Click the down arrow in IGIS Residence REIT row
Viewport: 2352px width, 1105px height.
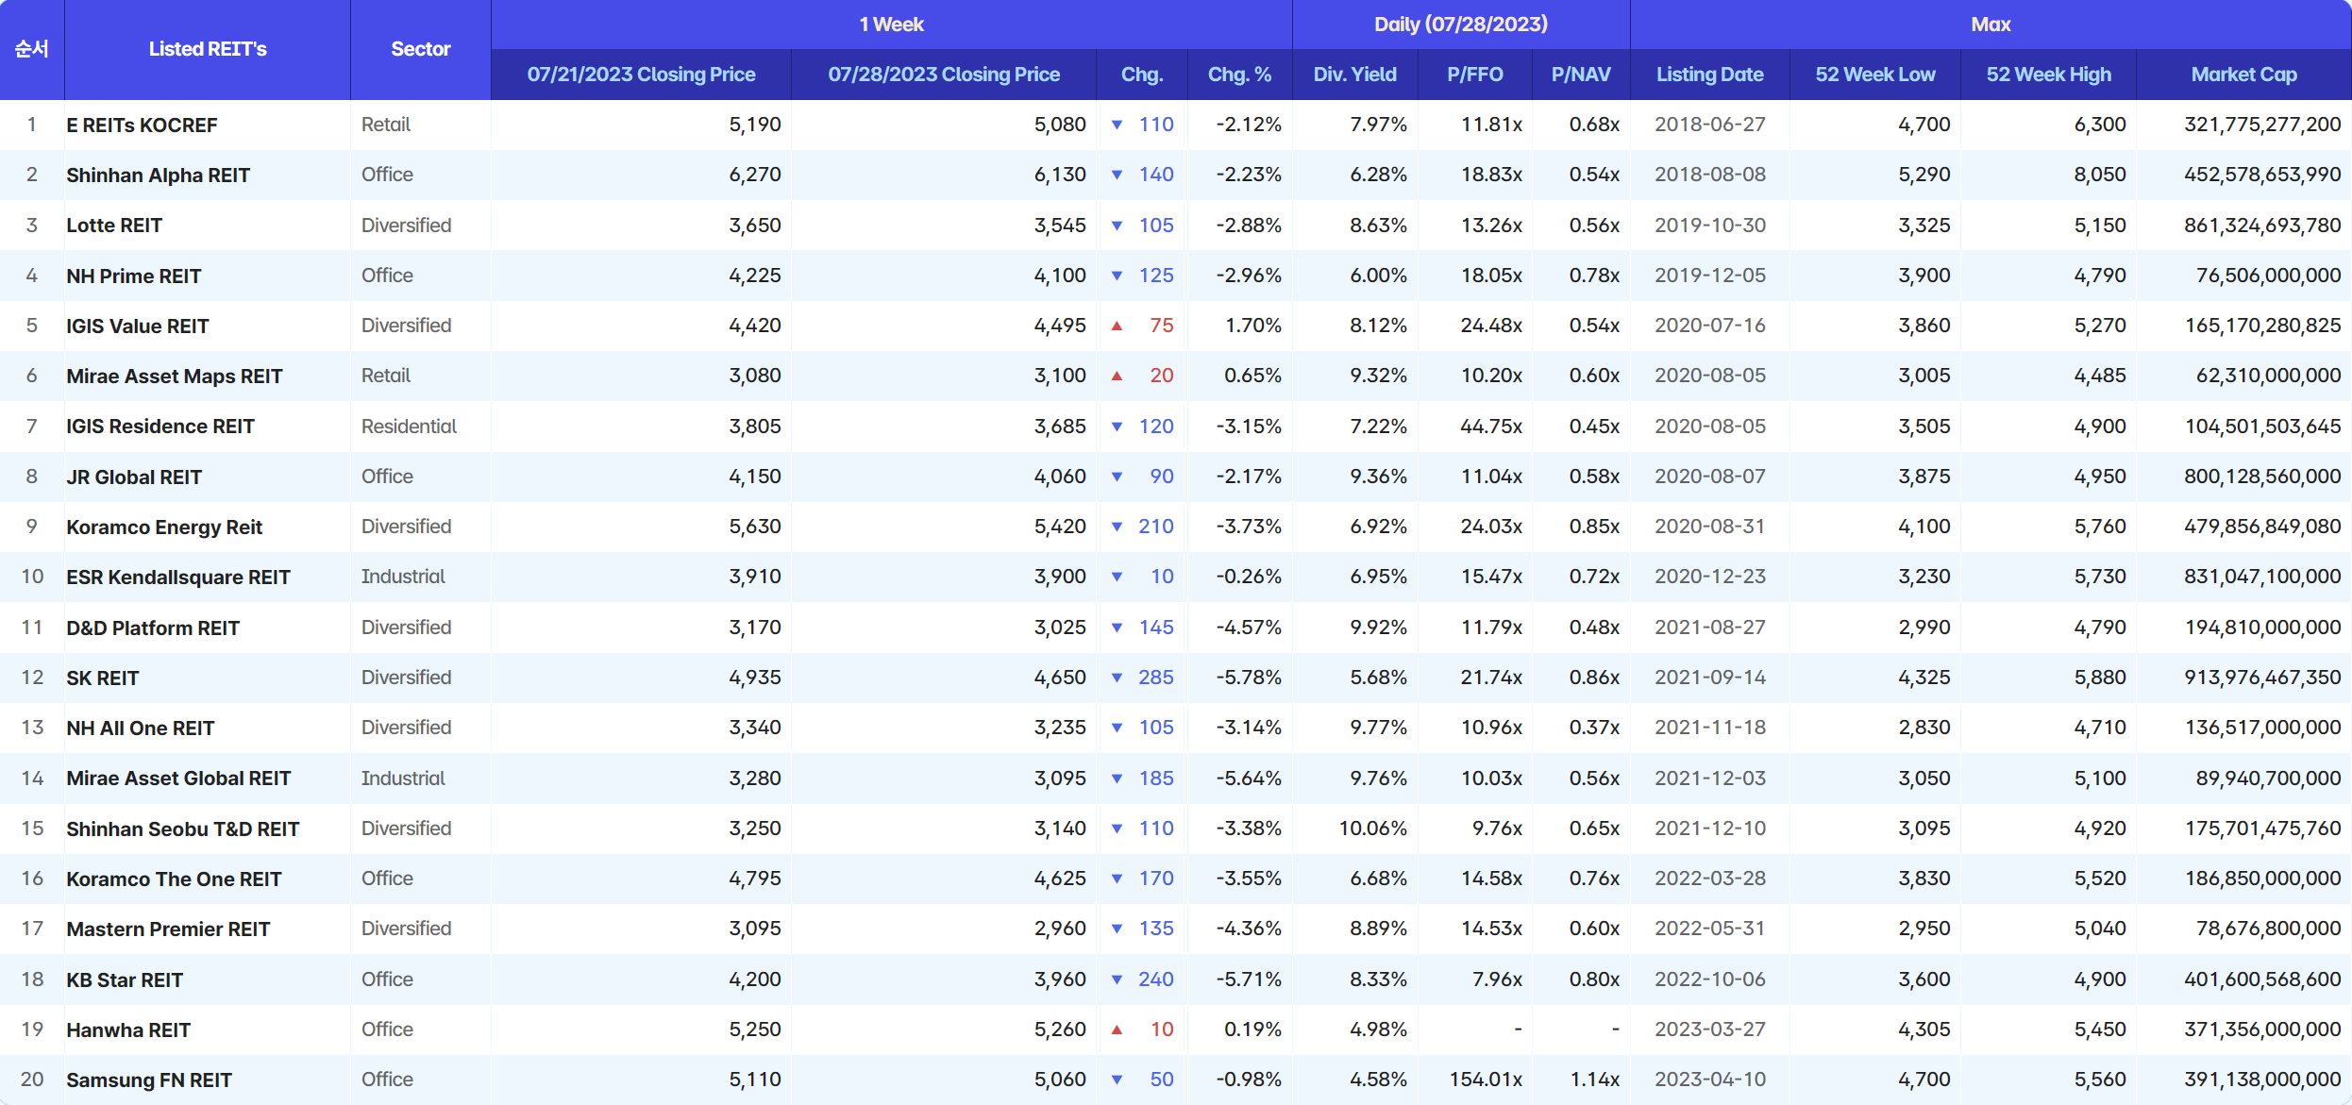(1117, 427)
